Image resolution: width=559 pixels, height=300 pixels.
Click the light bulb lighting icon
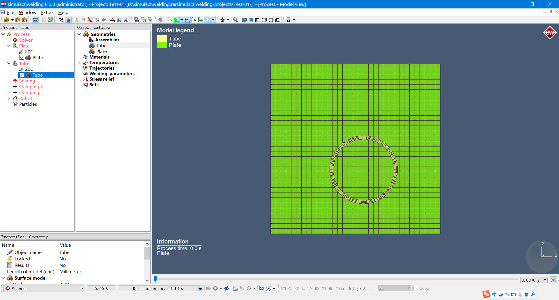(x=208, y=20)
